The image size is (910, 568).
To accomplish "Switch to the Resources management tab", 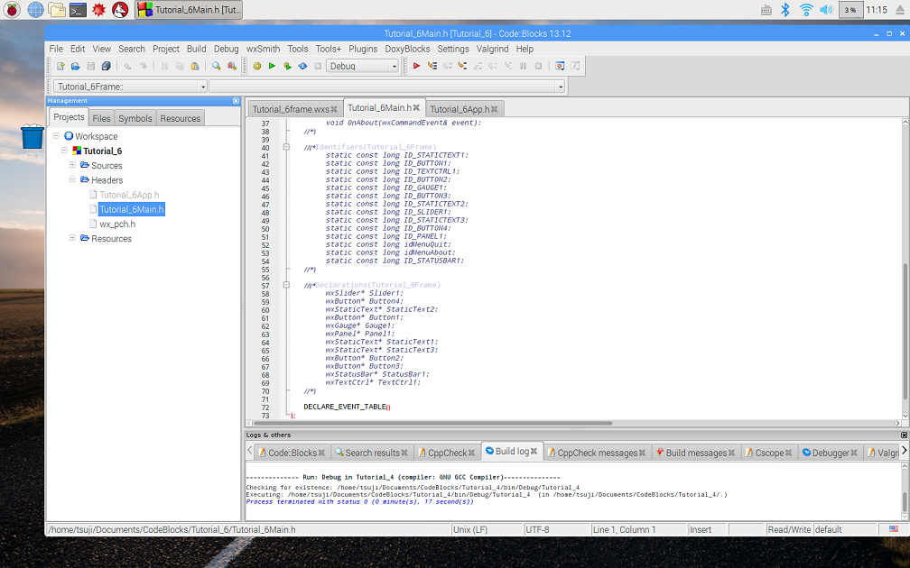I will [x=180, y=118].
